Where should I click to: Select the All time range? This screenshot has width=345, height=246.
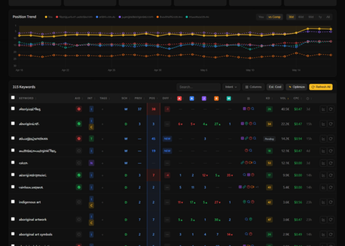click(x=328, y=17)
